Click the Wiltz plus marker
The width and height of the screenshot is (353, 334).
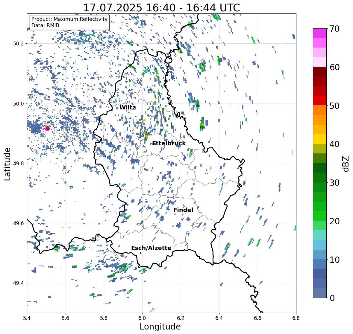pyautogui.click(x=129, y=112)
